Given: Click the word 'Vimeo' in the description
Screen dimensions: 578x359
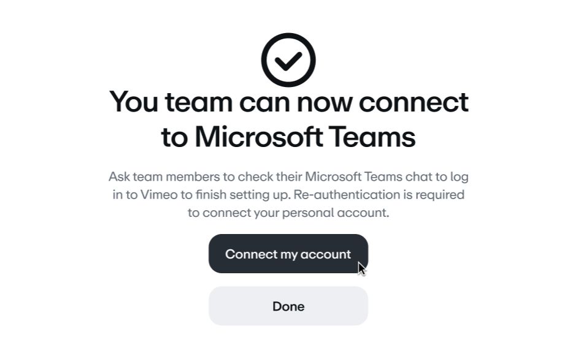Looking at the screenshot, I should pyautogui.click(x=159, y=194).
